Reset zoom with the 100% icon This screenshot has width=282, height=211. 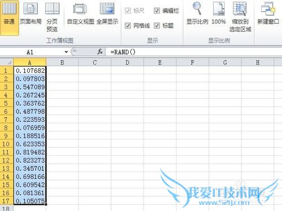click(x=219, y=13)
